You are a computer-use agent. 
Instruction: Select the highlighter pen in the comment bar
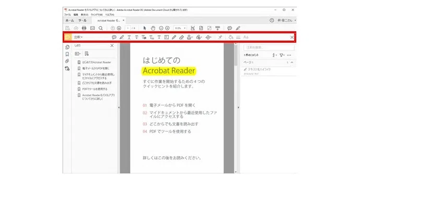122,37
